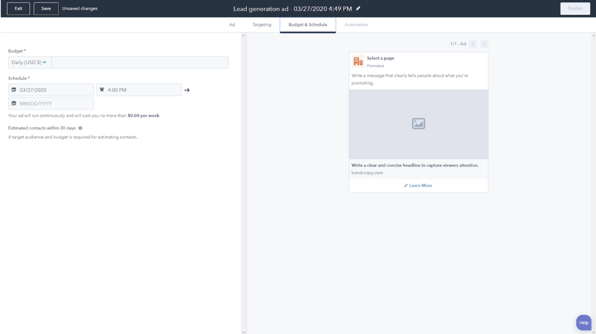Viewport: 596px width, 334px height.
Task: Switch to the Ad tab
Action: pyautogui.click(x=232, y=24)
